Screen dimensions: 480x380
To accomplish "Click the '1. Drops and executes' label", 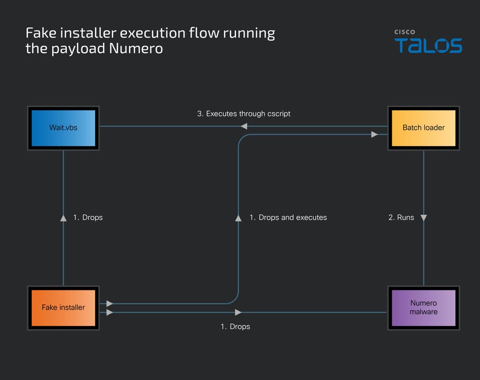I will pos(288,218).
